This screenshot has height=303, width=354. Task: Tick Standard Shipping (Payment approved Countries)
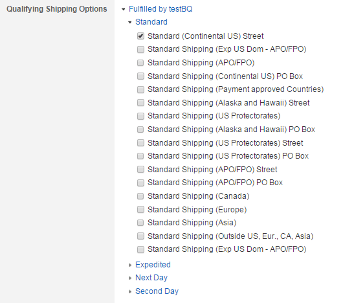pos(140,89)
